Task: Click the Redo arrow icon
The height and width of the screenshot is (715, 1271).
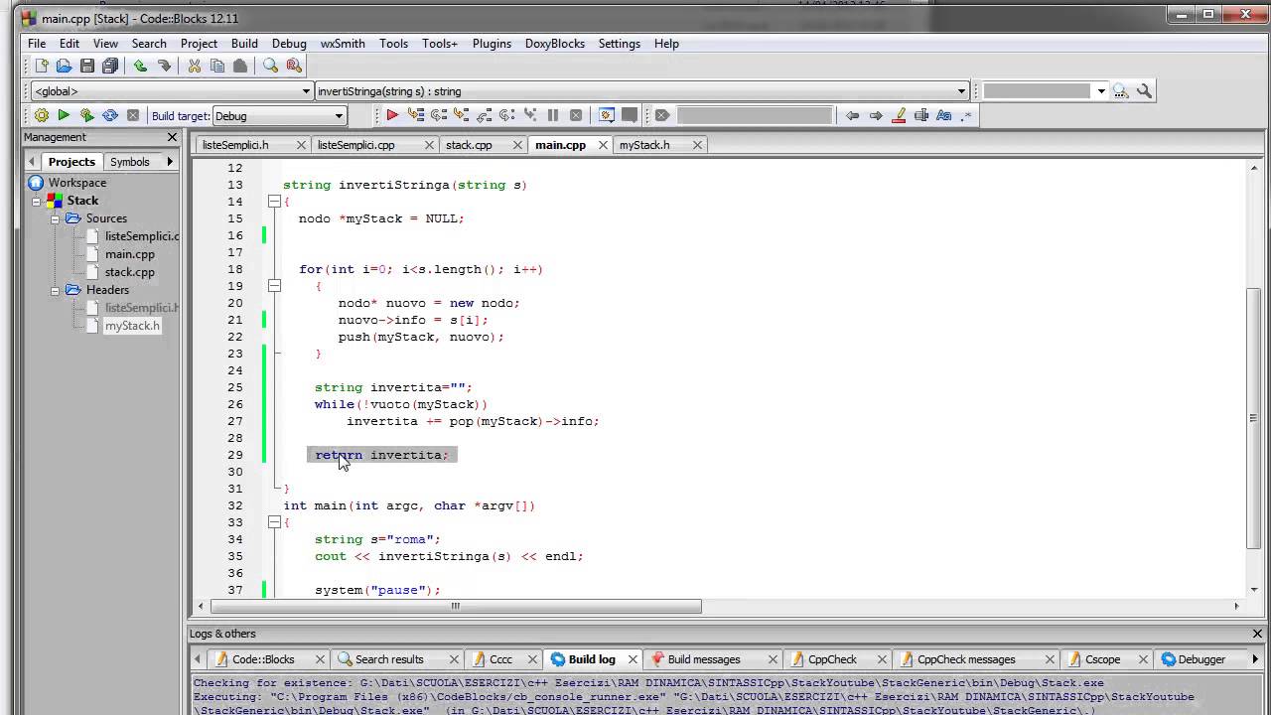Action: [164, 66]
